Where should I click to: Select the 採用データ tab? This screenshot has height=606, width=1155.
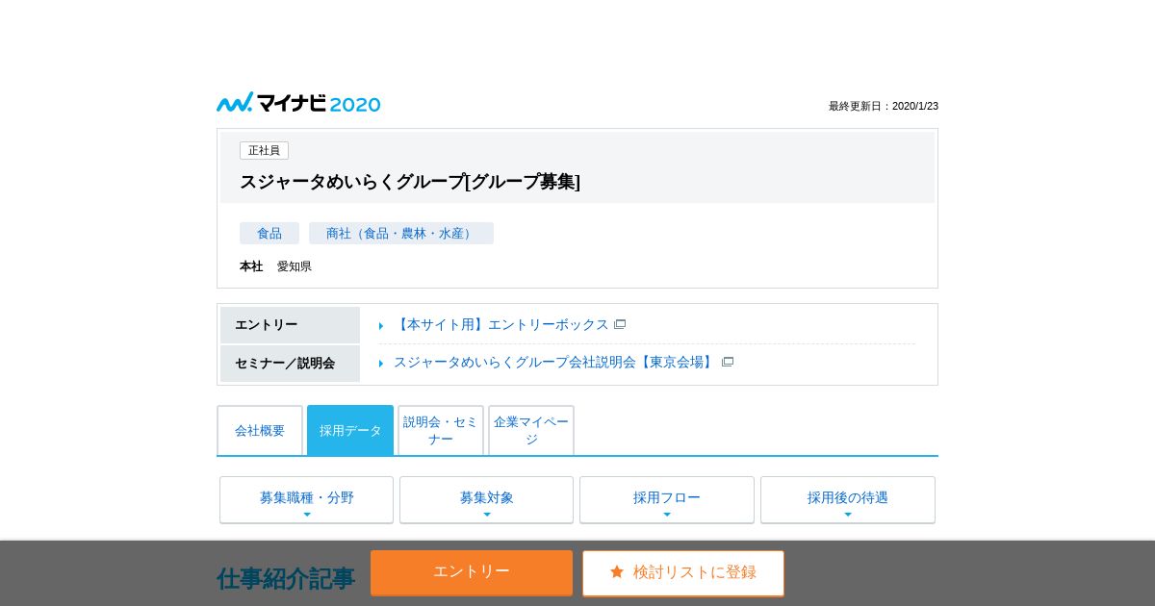350,430
